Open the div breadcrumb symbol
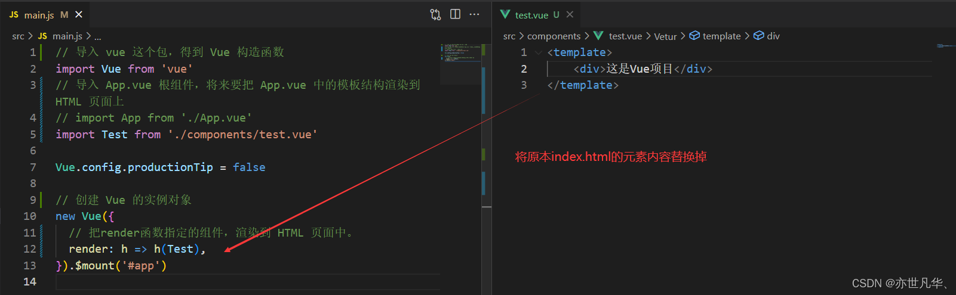The width and height of the screenshot is (956, 295). (x=767, y=36)
